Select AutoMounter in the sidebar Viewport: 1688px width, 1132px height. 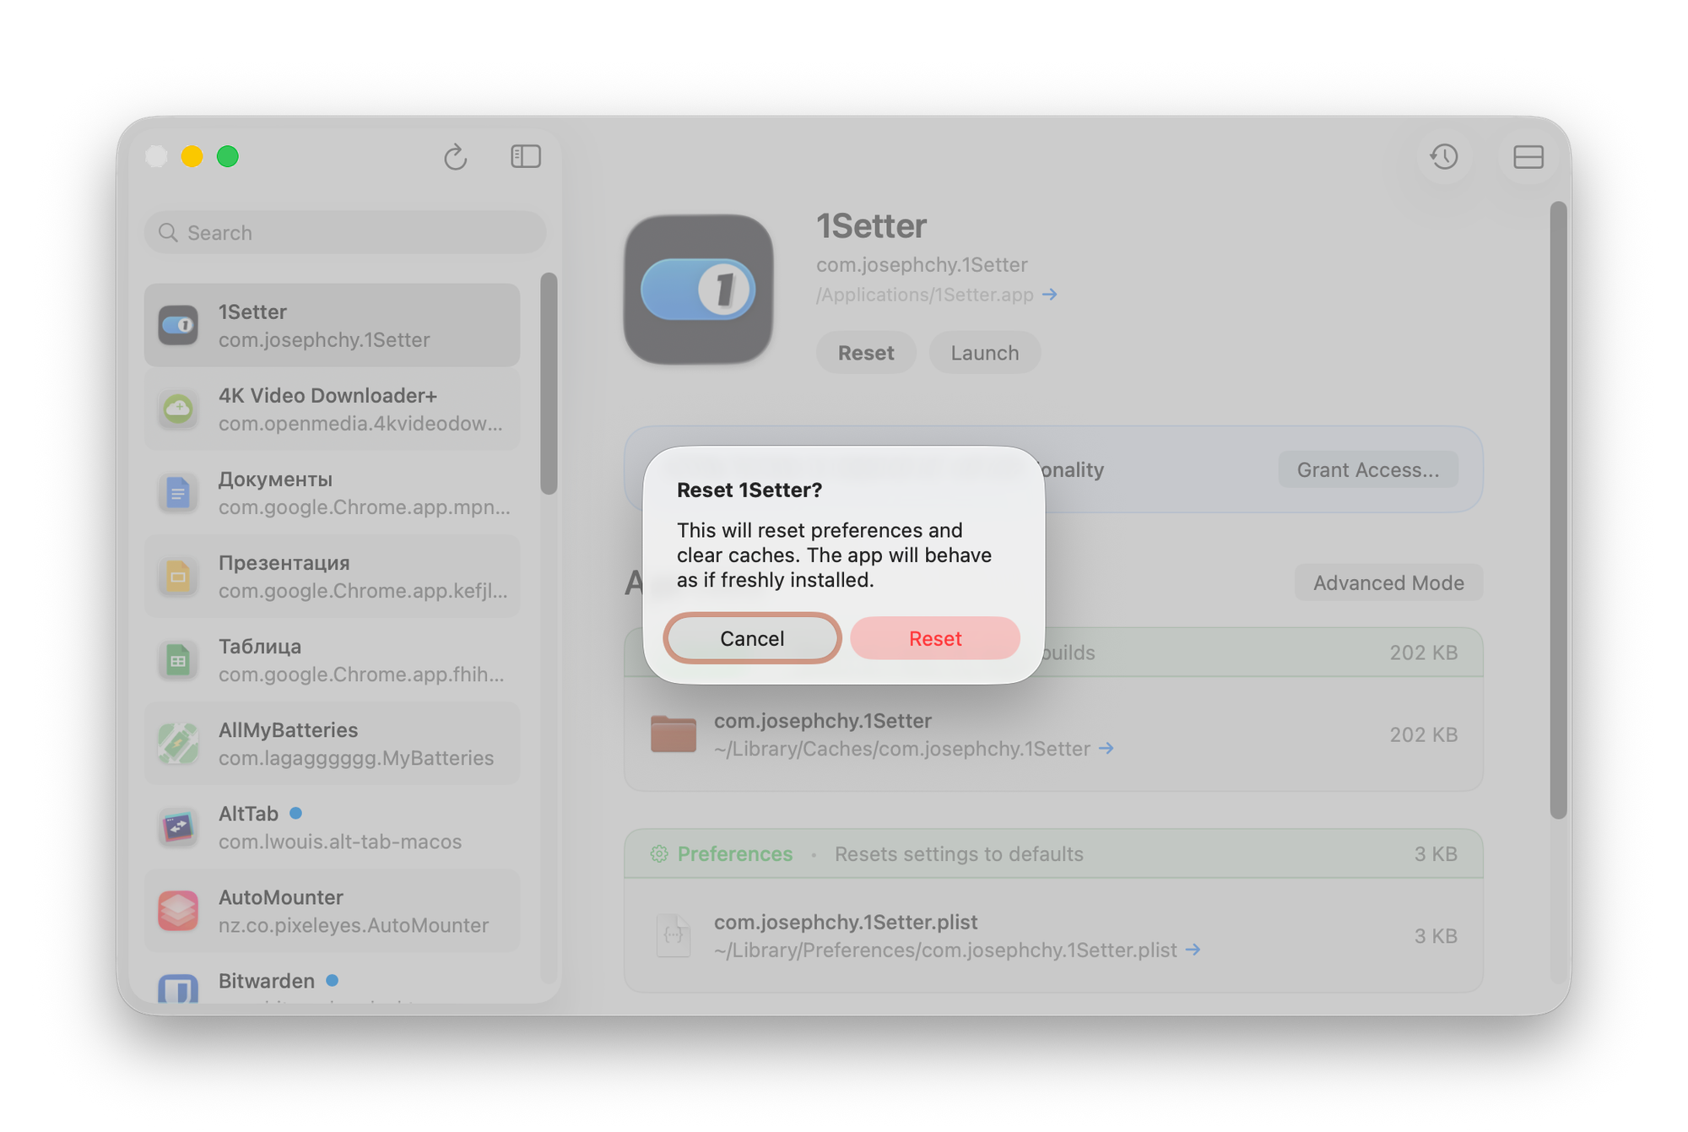pos(332,911)
